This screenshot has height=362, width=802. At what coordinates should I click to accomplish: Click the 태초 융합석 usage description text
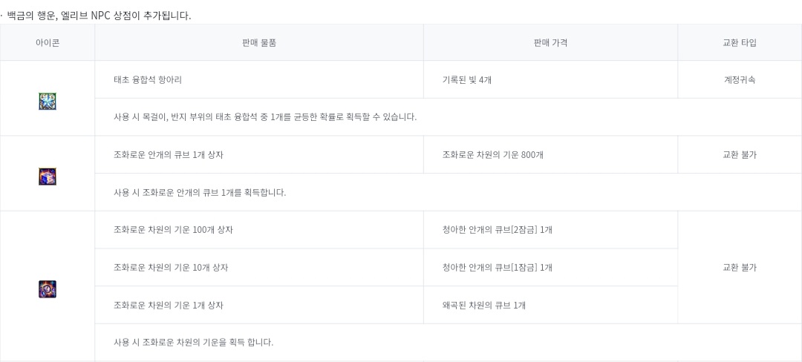point(265,117)
